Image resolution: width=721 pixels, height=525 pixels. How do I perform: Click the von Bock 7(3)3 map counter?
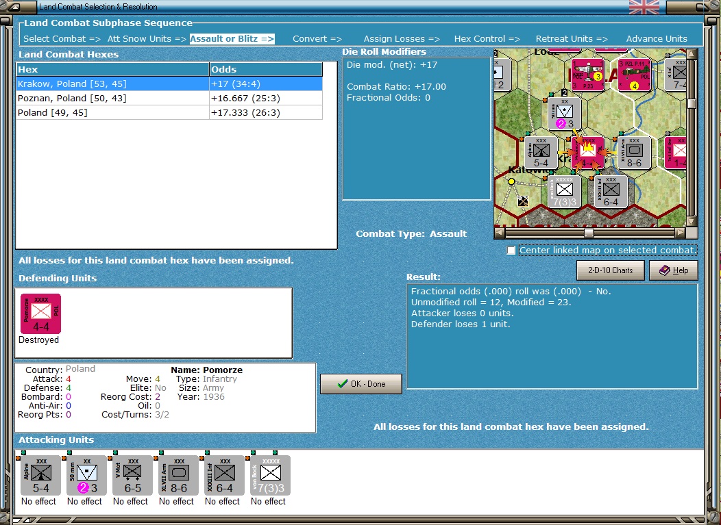point(564,192)
